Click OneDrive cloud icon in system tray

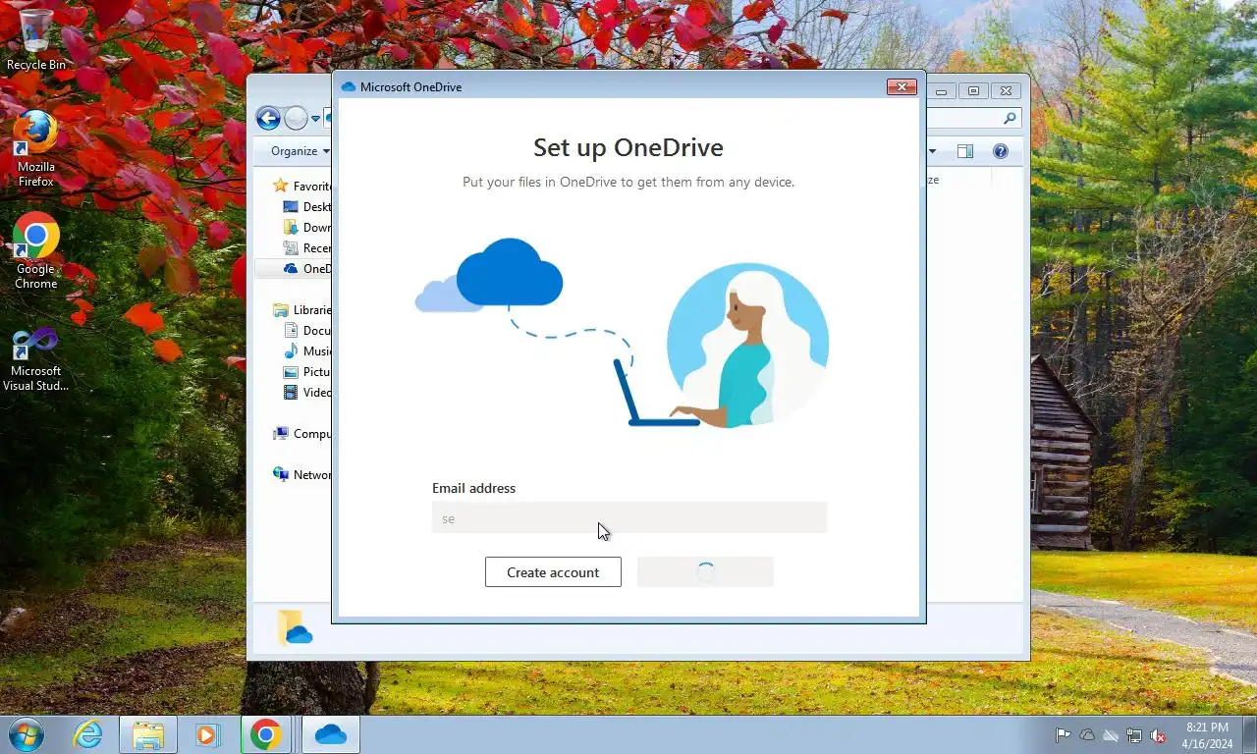tap(1087, 735)
